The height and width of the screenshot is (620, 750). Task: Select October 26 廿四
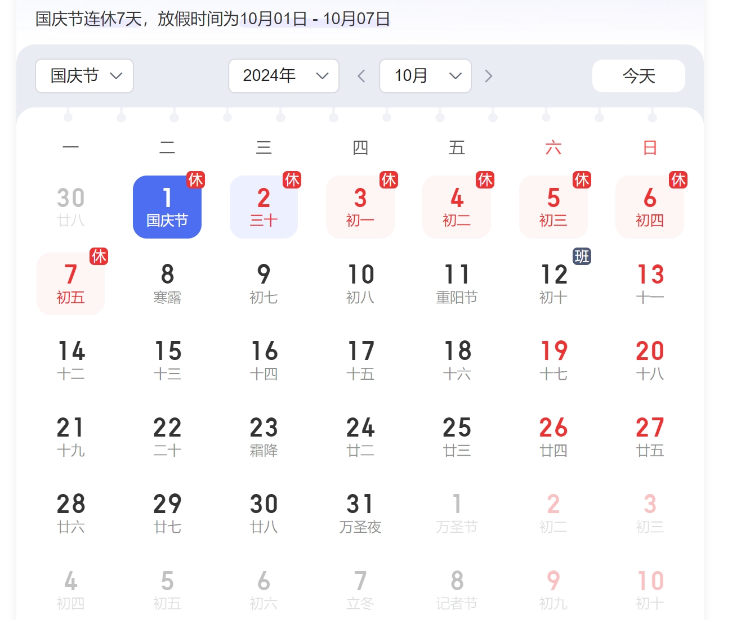553,437
